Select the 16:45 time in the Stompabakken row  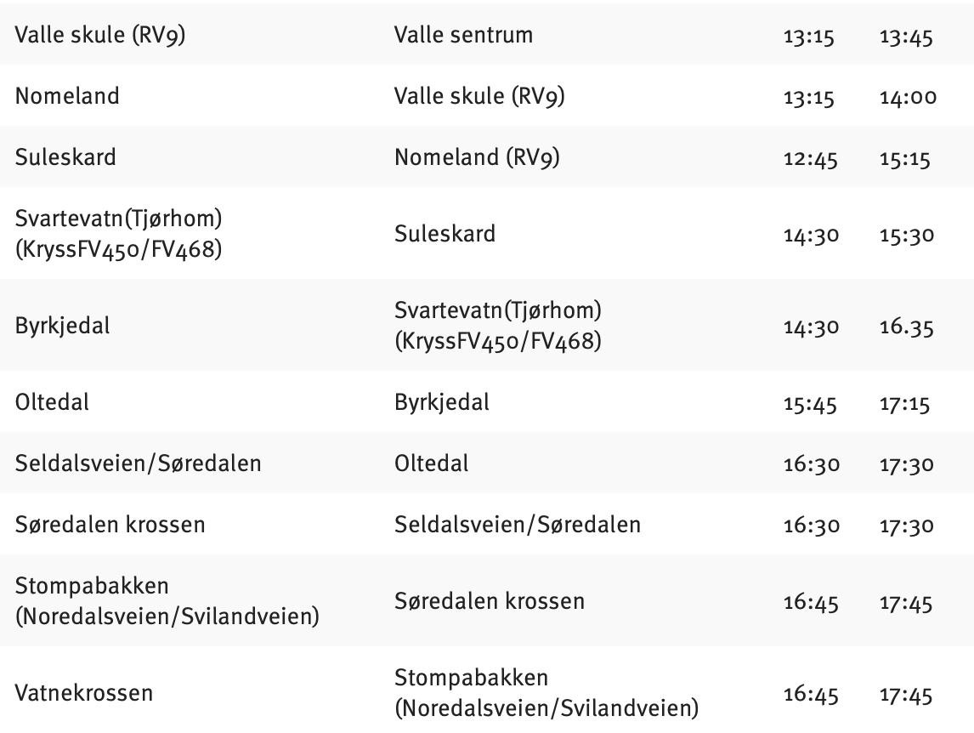point(811,604)
